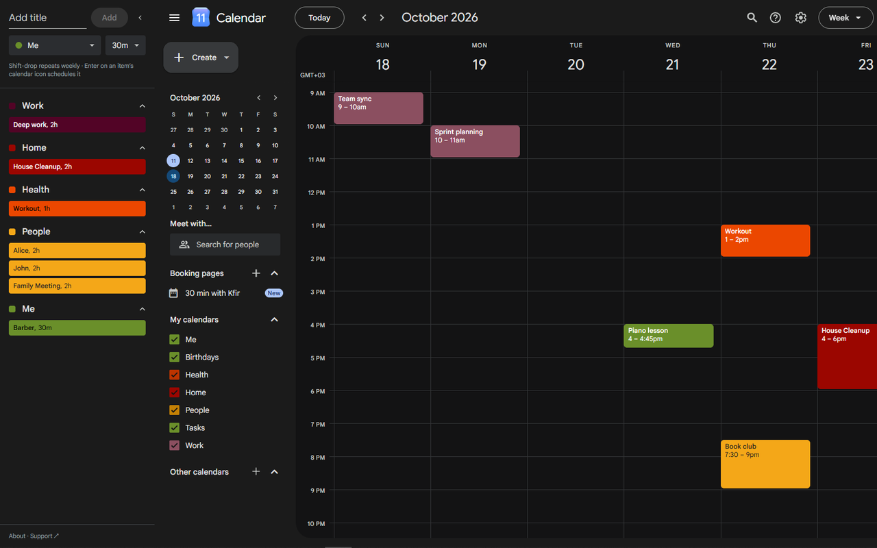Screen dimensions: 877x548
Task: Click the Calendar logo icon
Action: click(200, 18)
